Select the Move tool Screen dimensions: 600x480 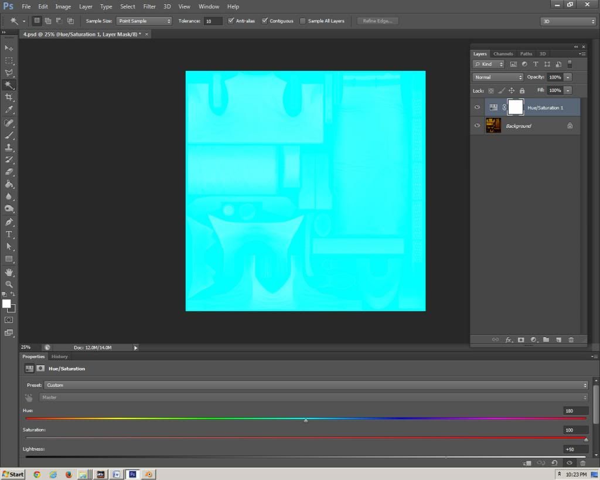point(9,48)
